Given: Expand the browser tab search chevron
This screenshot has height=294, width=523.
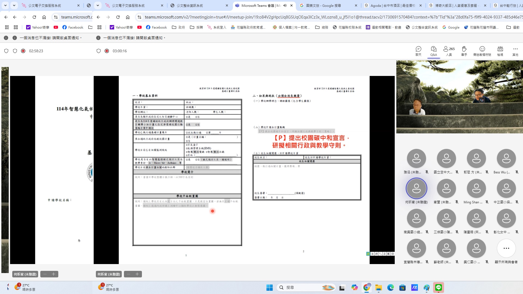Looking at the screenshot, I should (98, 5).
